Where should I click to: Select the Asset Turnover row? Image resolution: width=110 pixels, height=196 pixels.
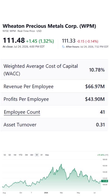[54, 125]
